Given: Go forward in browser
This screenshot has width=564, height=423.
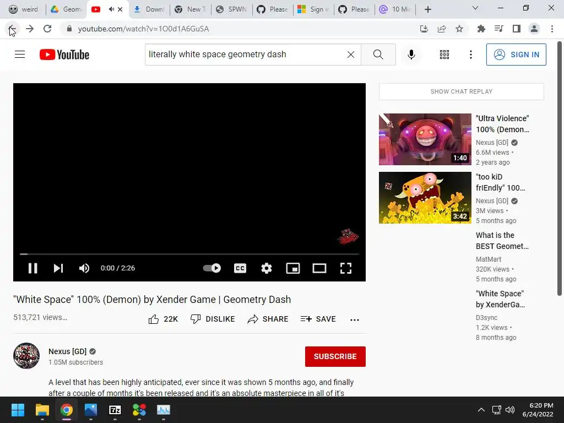Looking at the screenshot, I should click(30, 29).
